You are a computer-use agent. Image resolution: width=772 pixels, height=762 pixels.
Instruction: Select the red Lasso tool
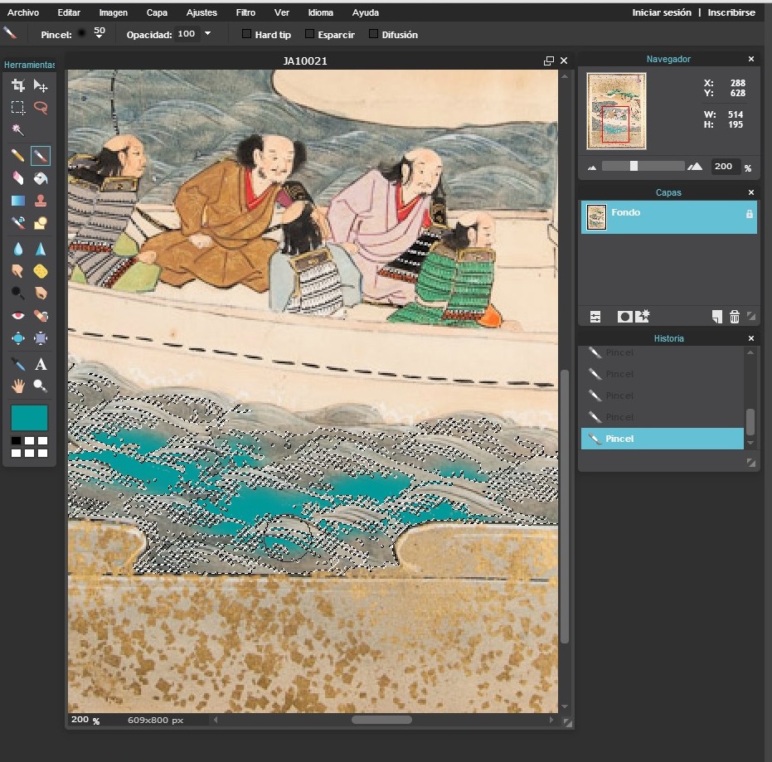pos(41,108)
